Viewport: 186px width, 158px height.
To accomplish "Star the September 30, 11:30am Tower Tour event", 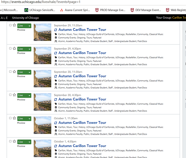I will coord(14,71).
